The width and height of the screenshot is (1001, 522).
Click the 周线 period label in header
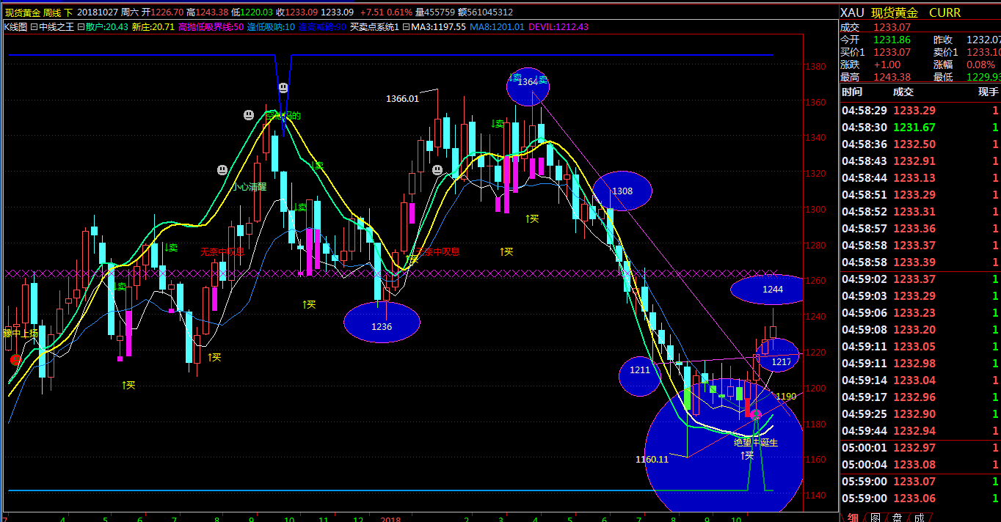pos(52,12)
